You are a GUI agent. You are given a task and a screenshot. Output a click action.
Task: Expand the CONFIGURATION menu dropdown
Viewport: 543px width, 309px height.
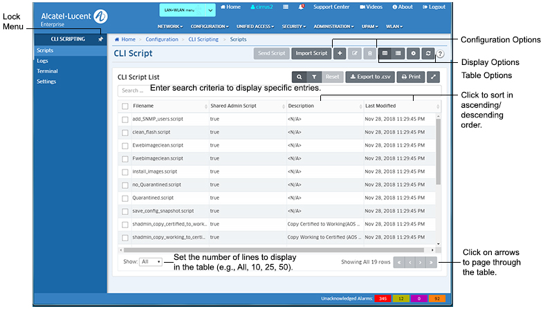[x=210, y=26]
